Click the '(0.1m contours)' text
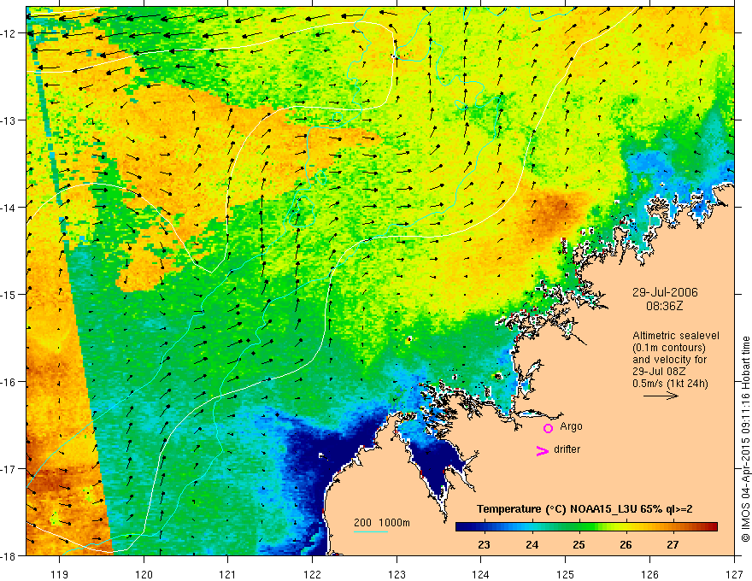This screenshot has width=752, height=581. (669, 348)
